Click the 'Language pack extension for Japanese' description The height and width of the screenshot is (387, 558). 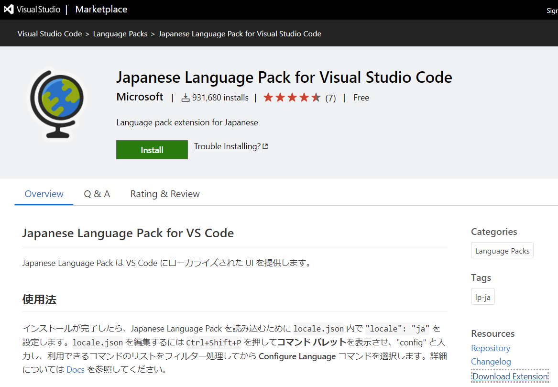point(187,122)
